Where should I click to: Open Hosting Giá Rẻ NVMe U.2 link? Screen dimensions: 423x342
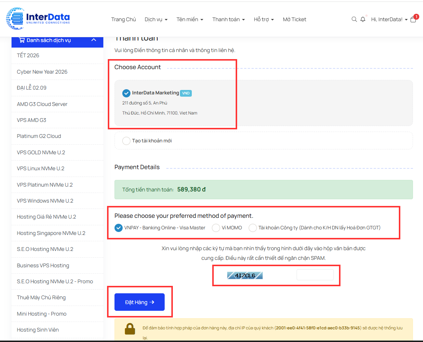coord(46,217)
